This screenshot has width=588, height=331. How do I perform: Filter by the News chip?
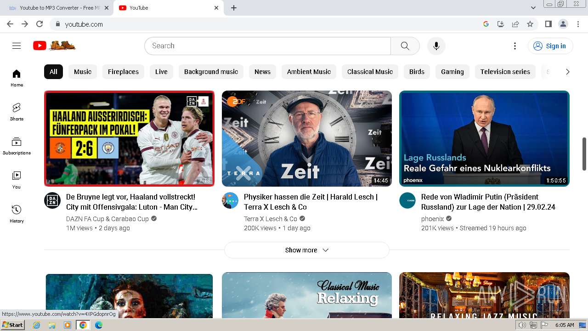click(x=262, y=72)
